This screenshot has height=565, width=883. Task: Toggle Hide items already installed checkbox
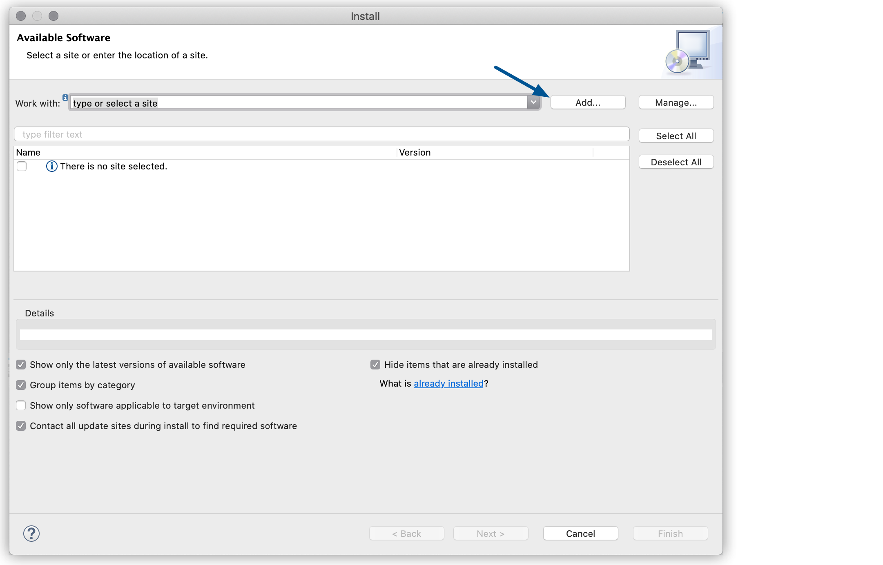(375, 364)
